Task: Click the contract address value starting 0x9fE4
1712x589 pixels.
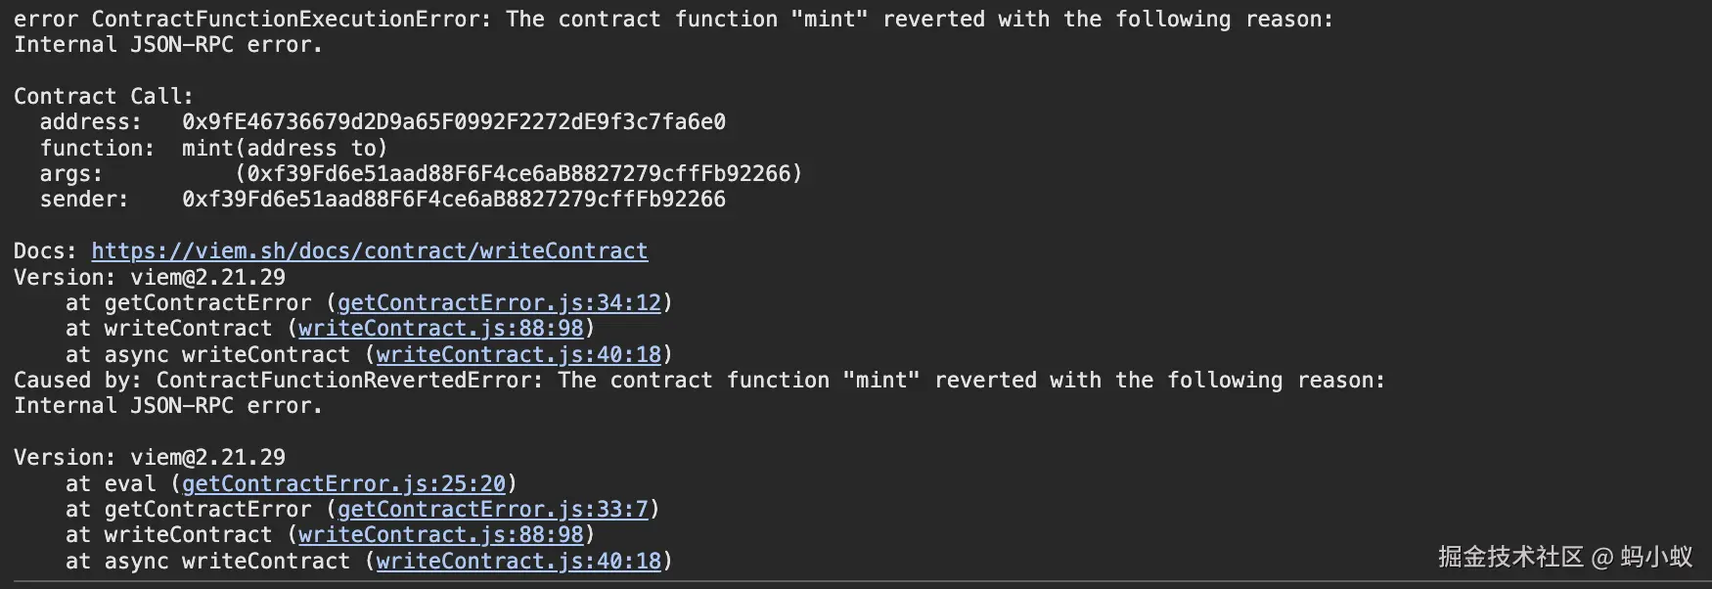Action: point(453,122)
